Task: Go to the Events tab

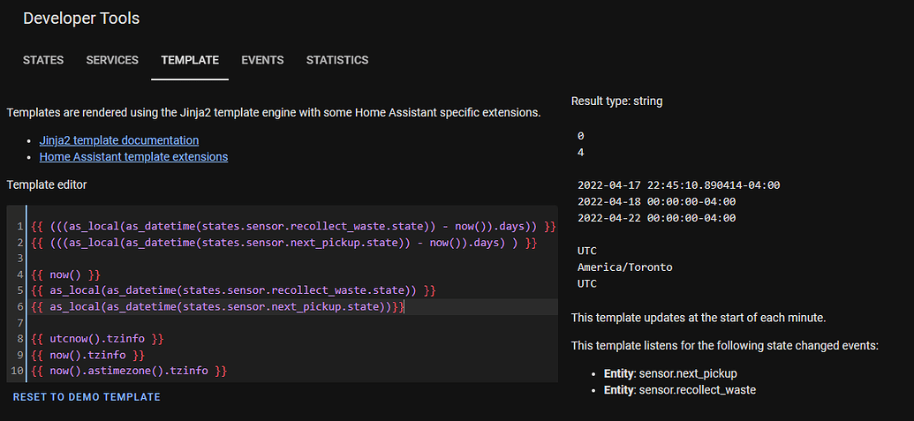Action: coord(262,60)
